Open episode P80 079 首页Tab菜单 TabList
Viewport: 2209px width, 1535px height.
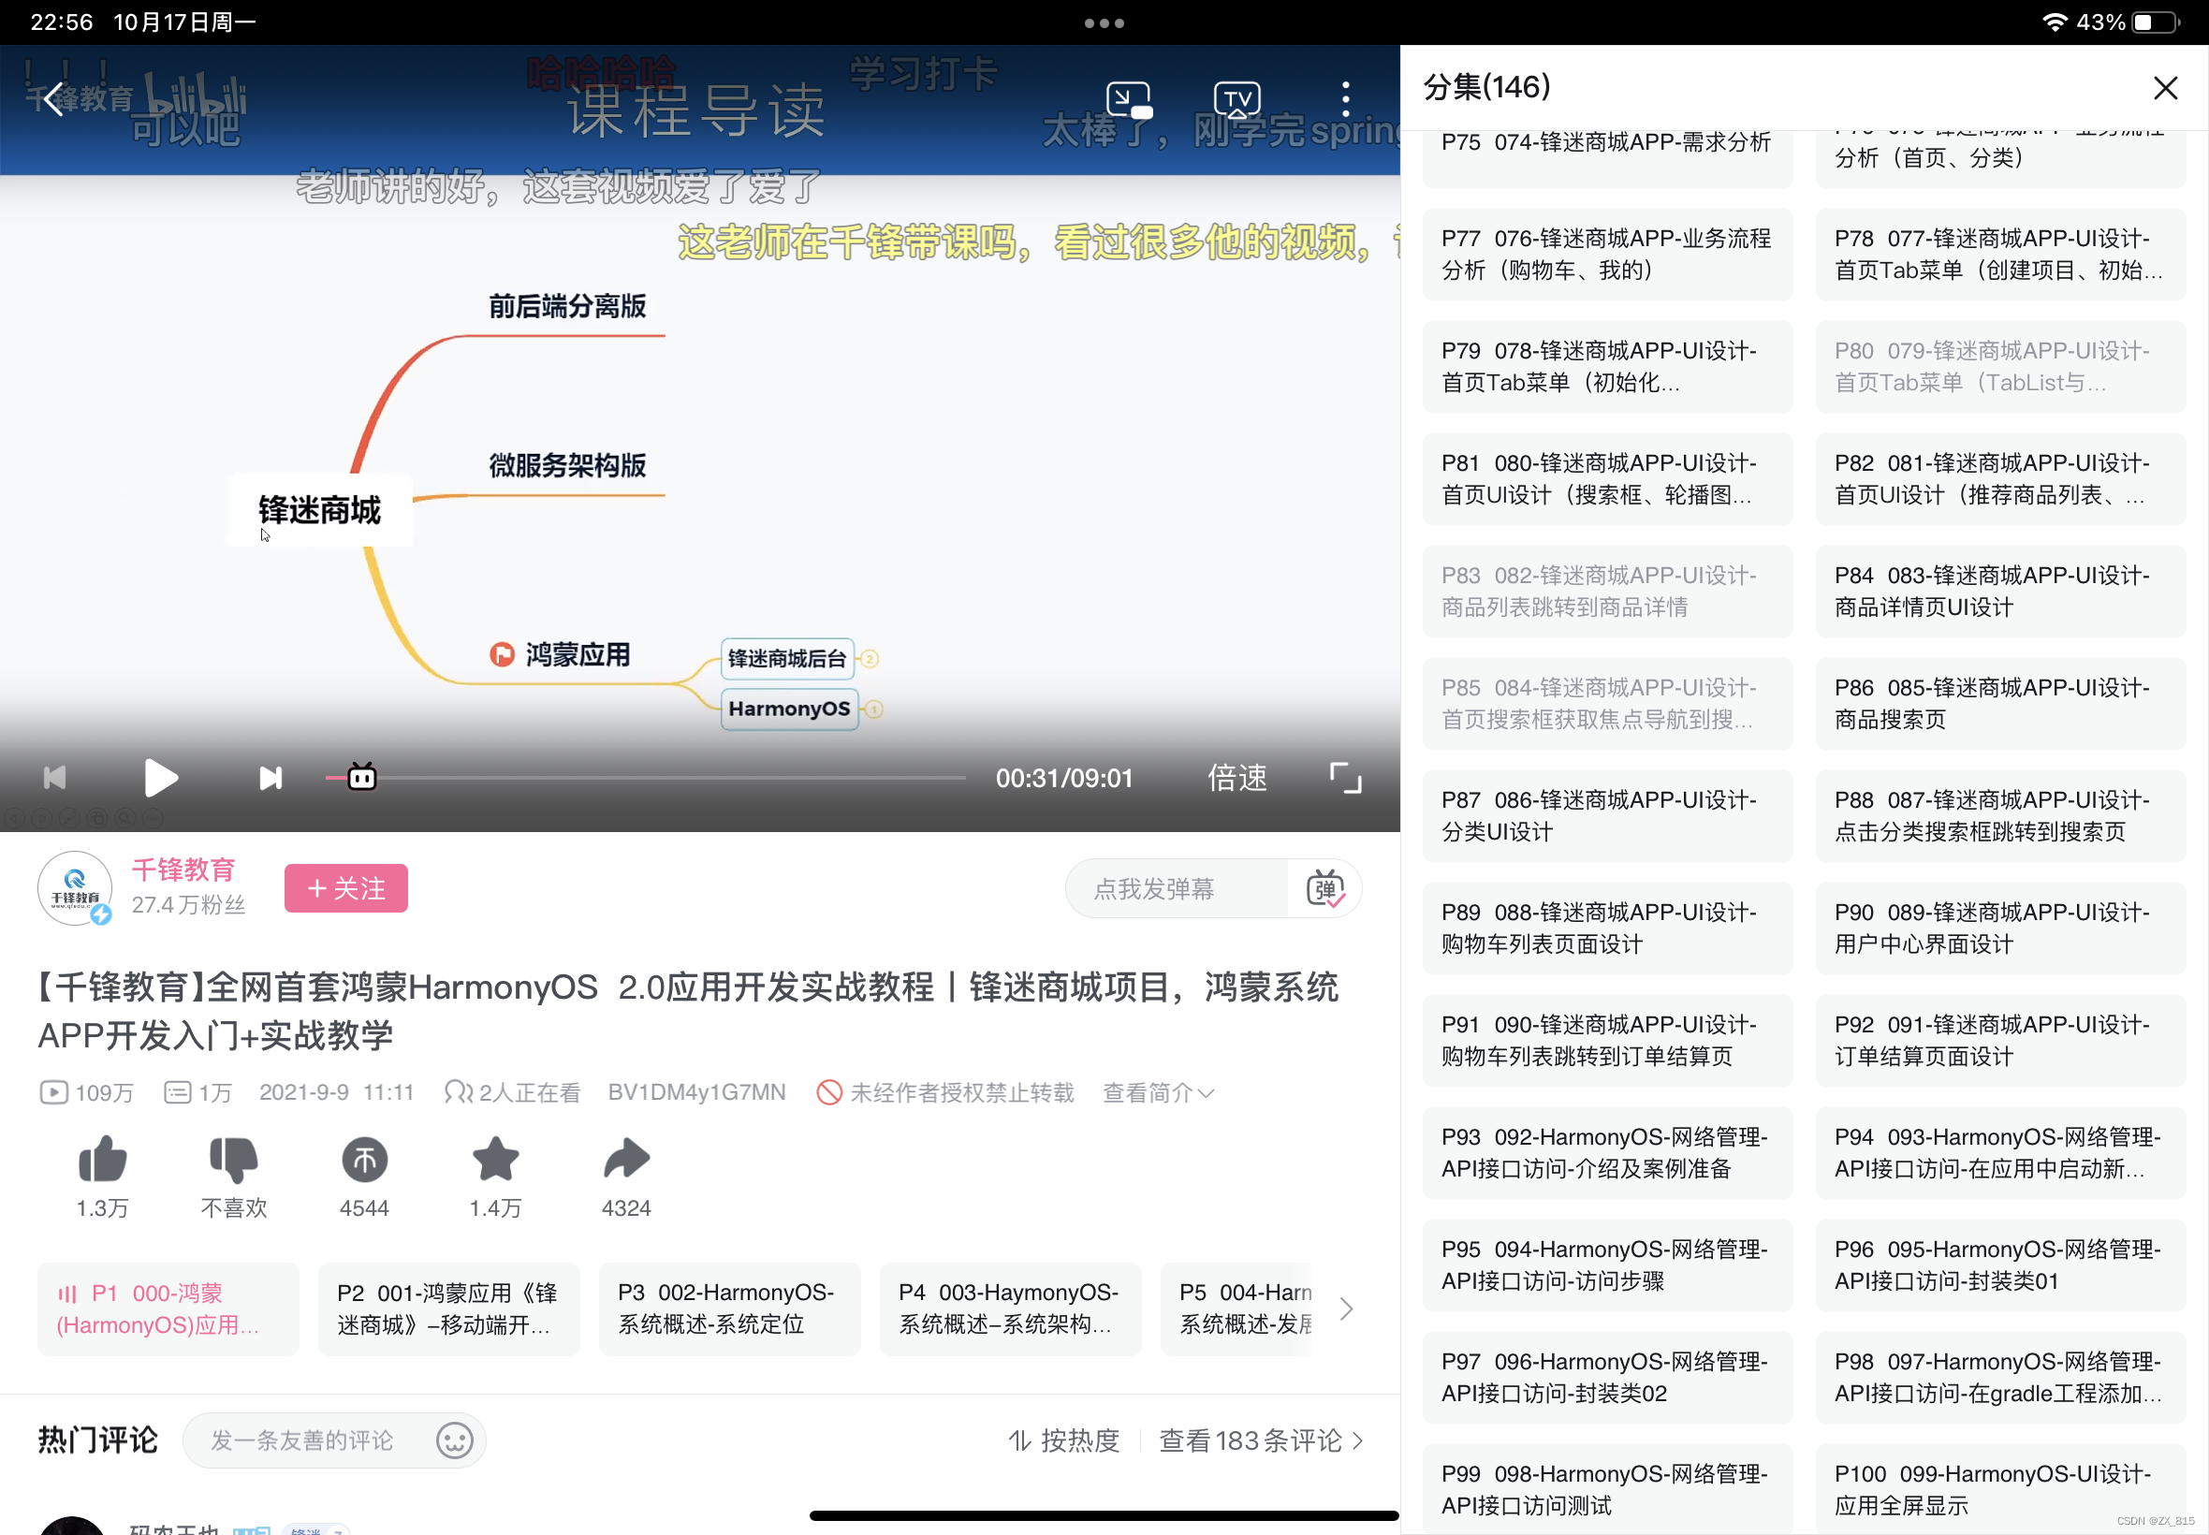(2000, 367)
